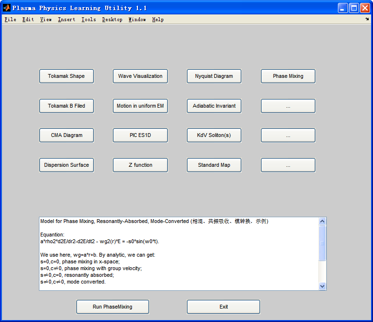Viewport: 373px width, 322px height.
Task: Open the File menu
Action: click(11, 20)
